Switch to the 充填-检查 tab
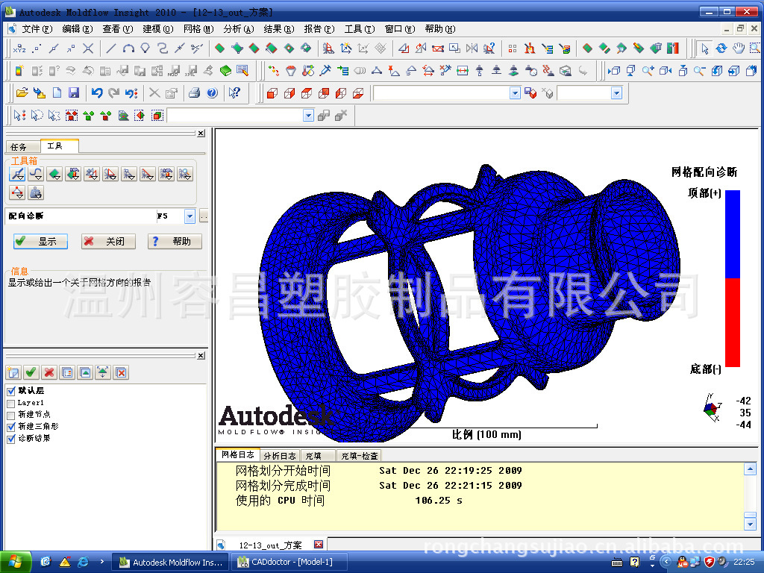The width and height of the screenshot is (764, 573). [x=360, y=456]
